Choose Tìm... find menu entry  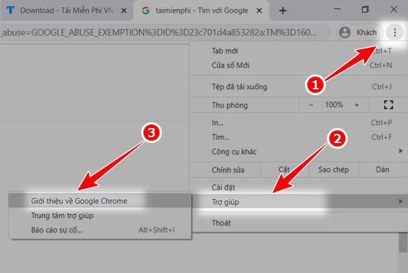coord(299,137)
